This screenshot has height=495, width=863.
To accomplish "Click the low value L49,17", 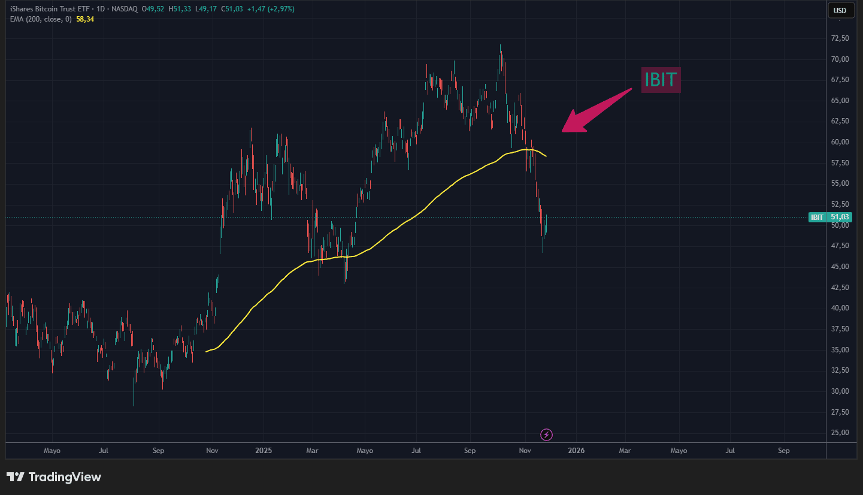I will pyautogui.click(x=207, y=9).
